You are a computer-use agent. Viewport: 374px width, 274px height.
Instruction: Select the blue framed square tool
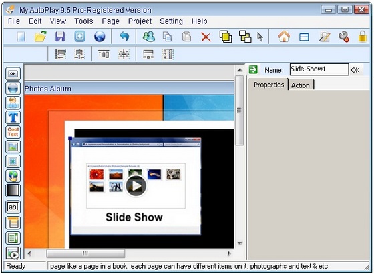tap(13, 161)
